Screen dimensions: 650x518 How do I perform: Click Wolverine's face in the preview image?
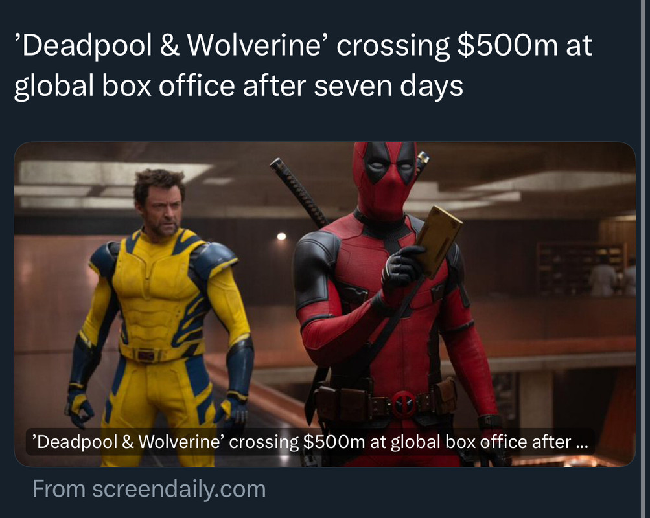161,208
